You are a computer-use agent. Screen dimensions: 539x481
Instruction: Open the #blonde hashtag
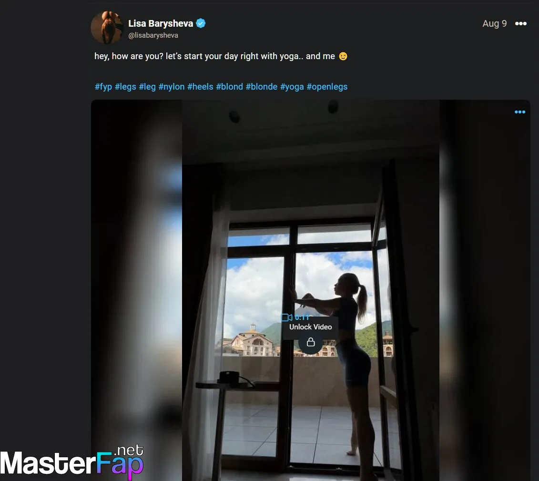262,87
